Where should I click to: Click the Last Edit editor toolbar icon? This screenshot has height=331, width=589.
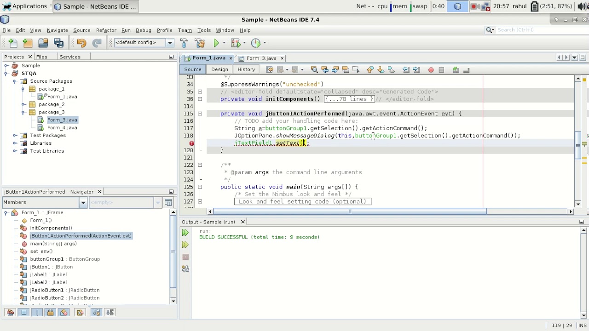[270, 70]
